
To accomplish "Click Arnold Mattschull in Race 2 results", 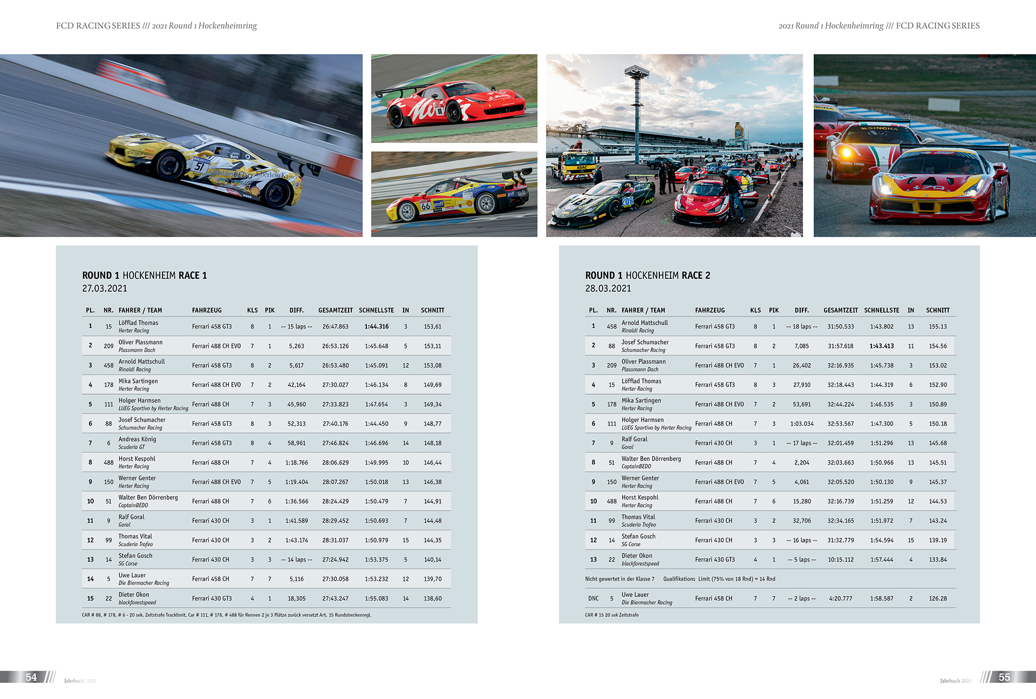I will tap(644, 323).
